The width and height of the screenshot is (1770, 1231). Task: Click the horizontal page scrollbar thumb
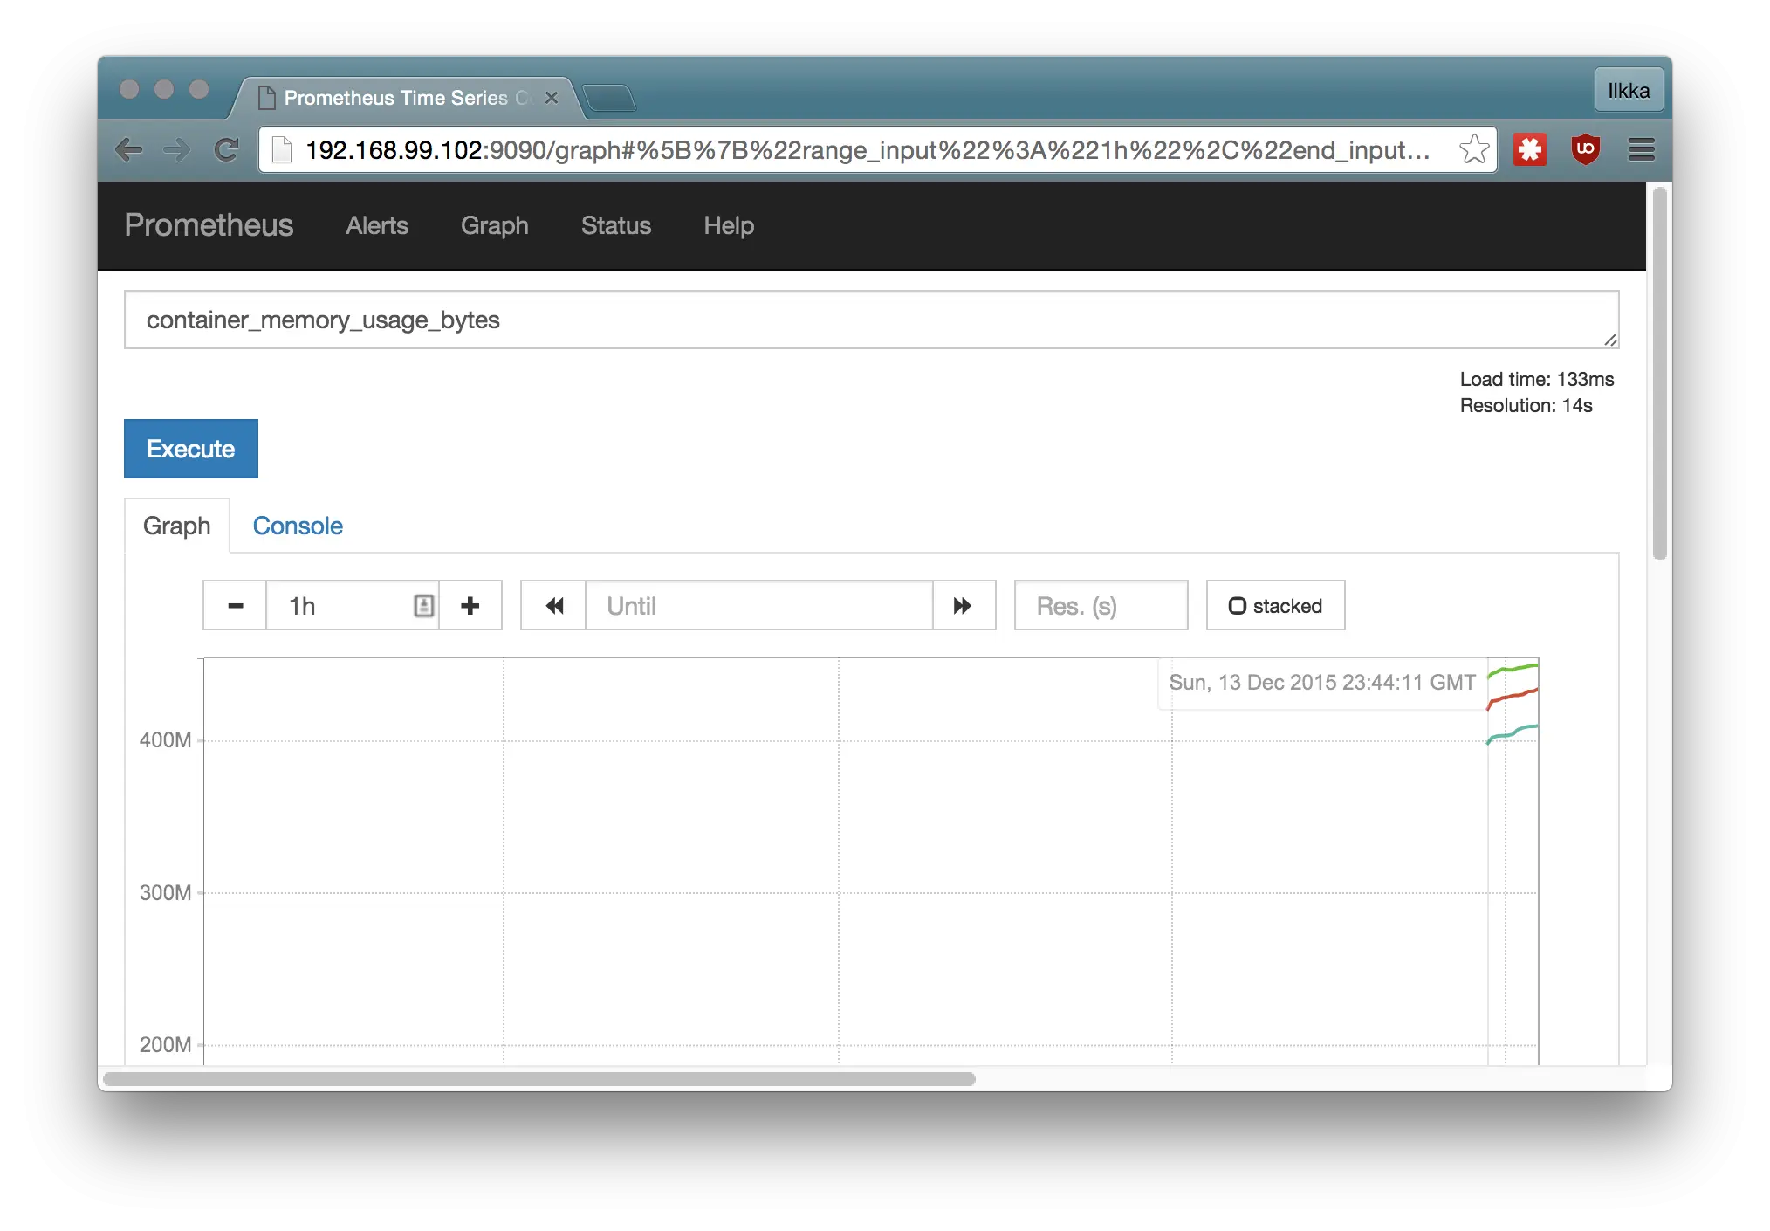539,1079
